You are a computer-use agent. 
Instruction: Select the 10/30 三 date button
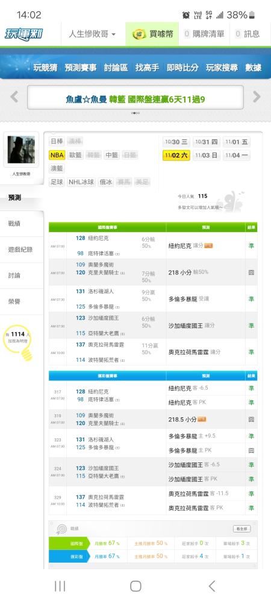(x=176, y=142)
